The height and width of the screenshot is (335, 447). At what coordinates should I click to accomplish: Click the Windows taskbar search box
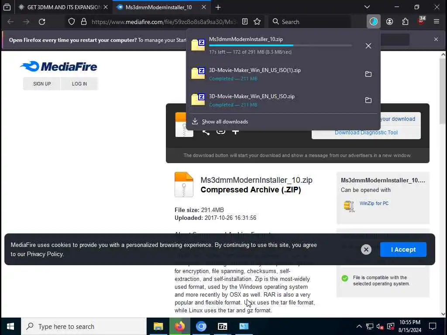[84, 326]
